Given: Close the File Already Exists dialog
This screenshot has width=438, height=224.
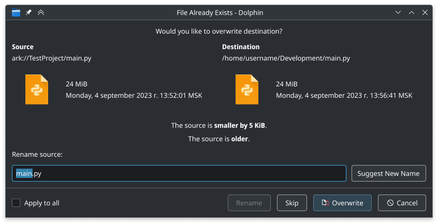Looking at the screenshot, I should (425, 12).
